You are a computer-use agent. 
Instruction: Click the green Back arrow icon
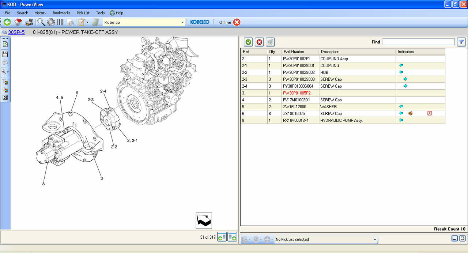[7, 22]
